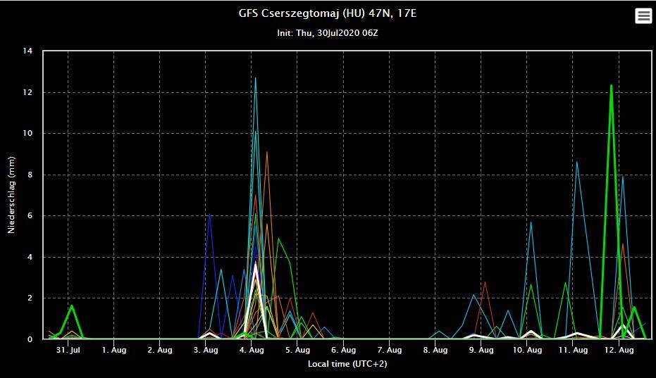Click the red peak at 9. Aug
The height and width of the screenshot is (378, 656).
(x=485, y=282)
